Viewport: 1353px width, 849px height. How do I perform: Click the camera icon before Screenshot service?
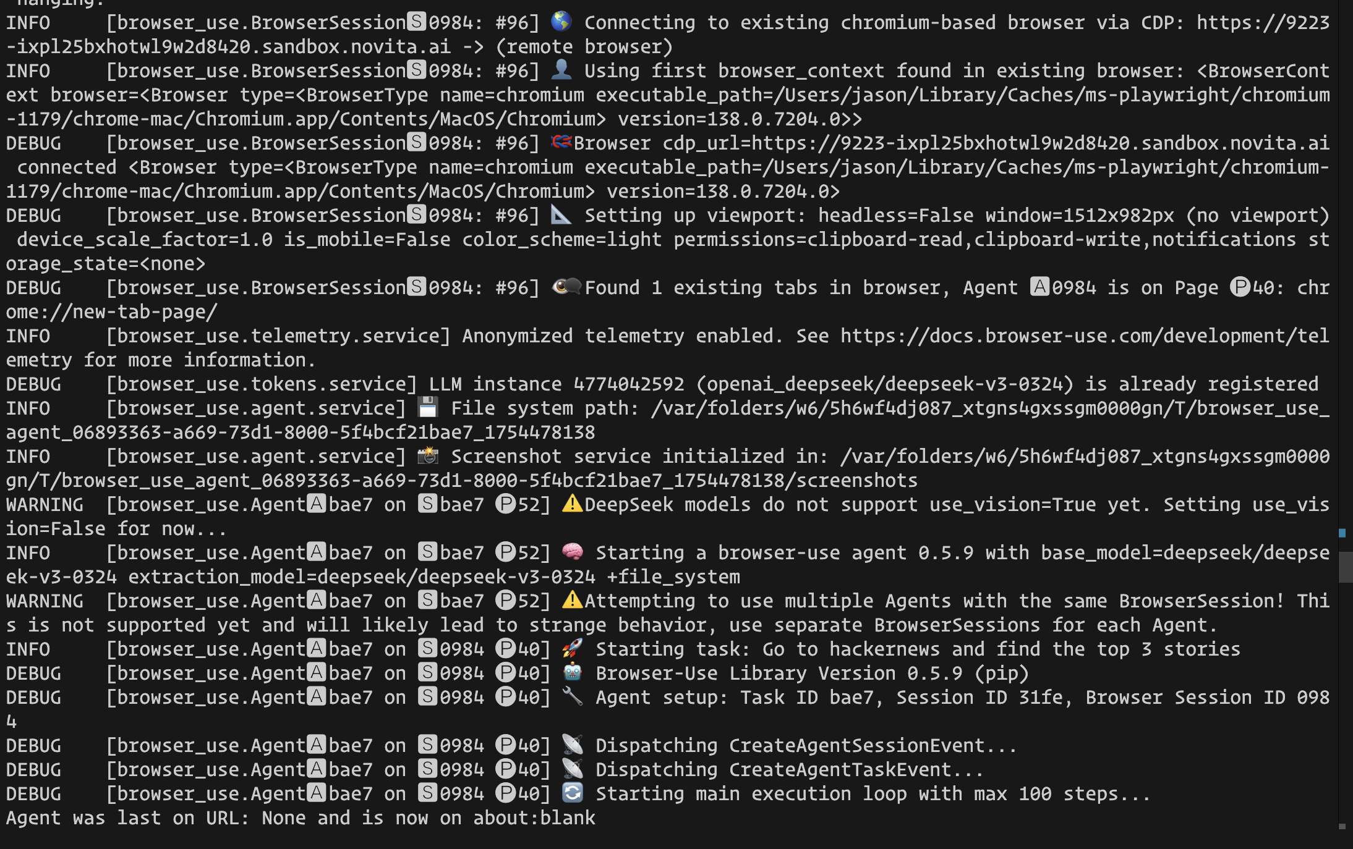point(427,455)
